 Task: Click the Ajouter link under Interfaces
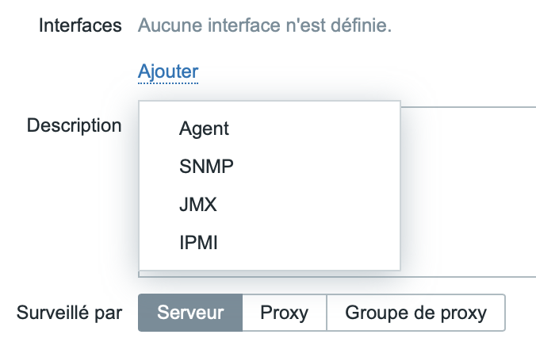point(168,71)
